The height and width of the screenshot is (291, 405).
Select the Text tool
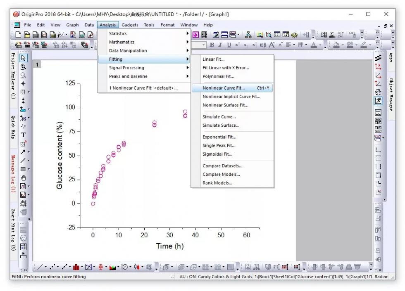[x=23, y=135]
